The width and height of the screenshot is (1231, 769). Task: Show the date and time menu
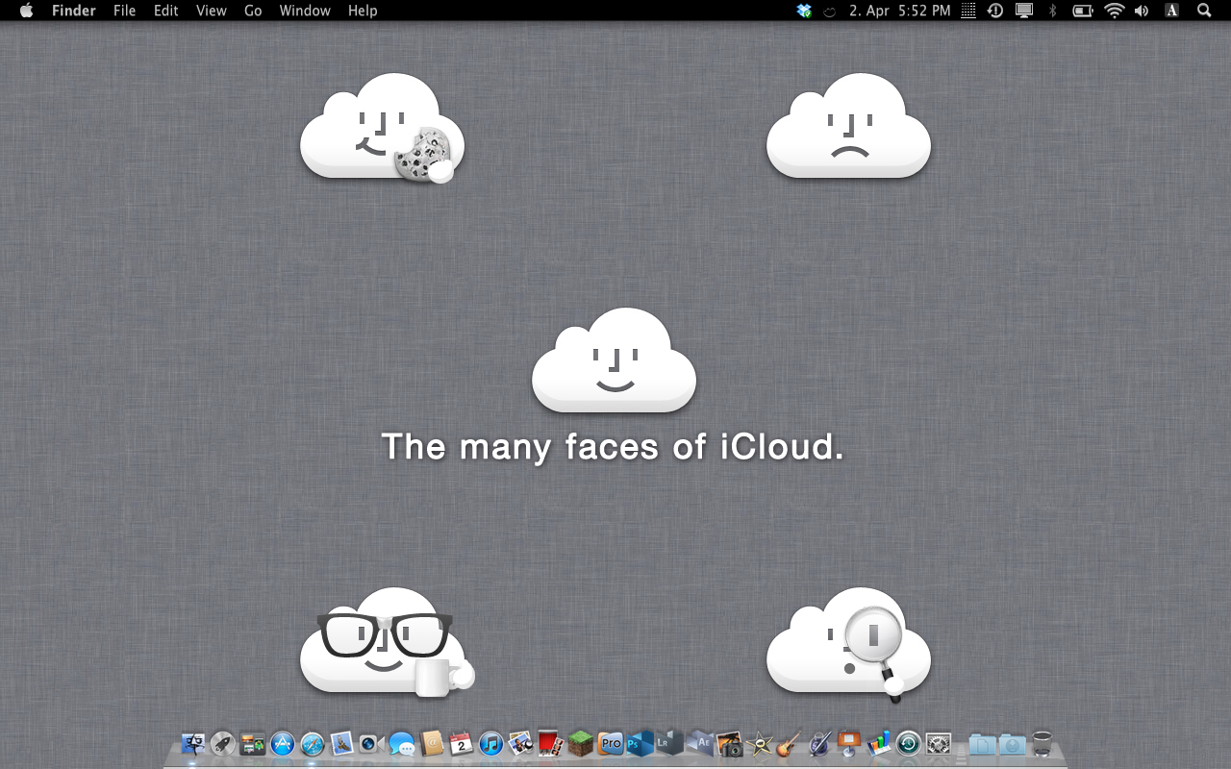click(x=899, y=11)
